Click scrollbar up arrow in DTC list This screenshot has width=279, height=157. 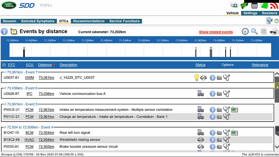[277, 74]
